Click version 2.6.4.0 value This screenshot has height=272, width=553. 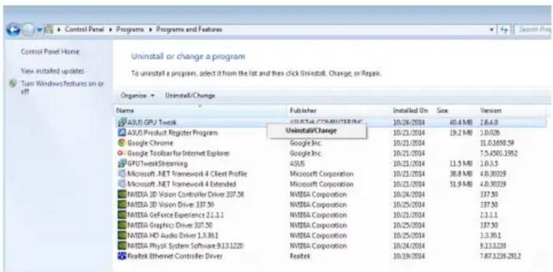tap(488, 123)
